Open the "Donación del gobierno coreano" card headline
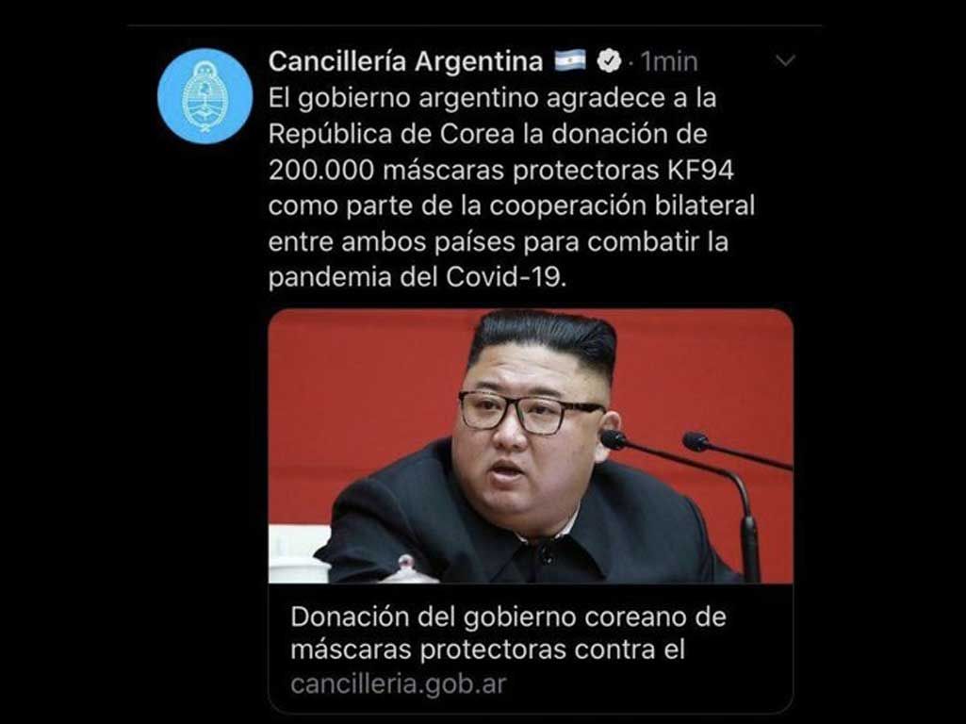966x724 pixels. tap(508, 617)
